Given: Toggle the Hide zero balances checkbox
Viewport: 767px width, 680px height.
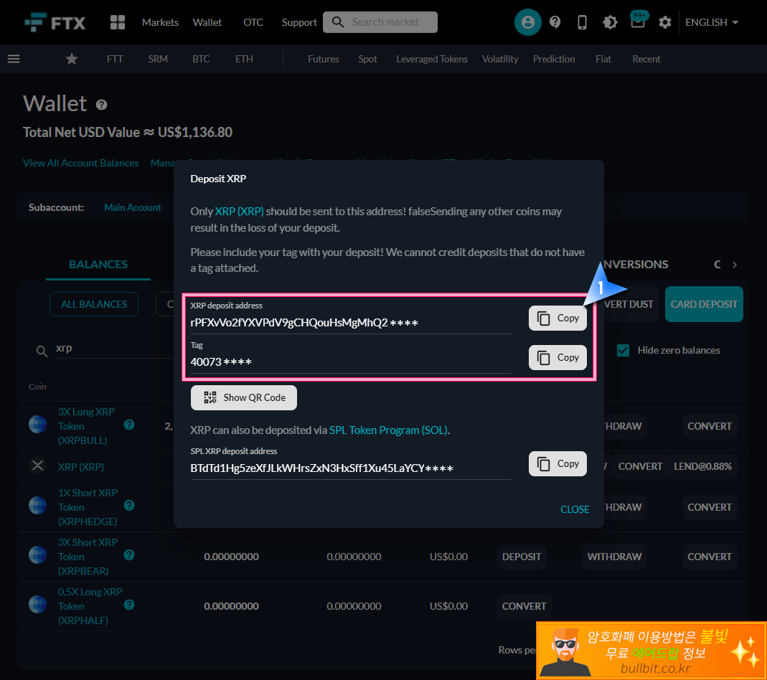Looking at the screenshot, I should (624, 351).
